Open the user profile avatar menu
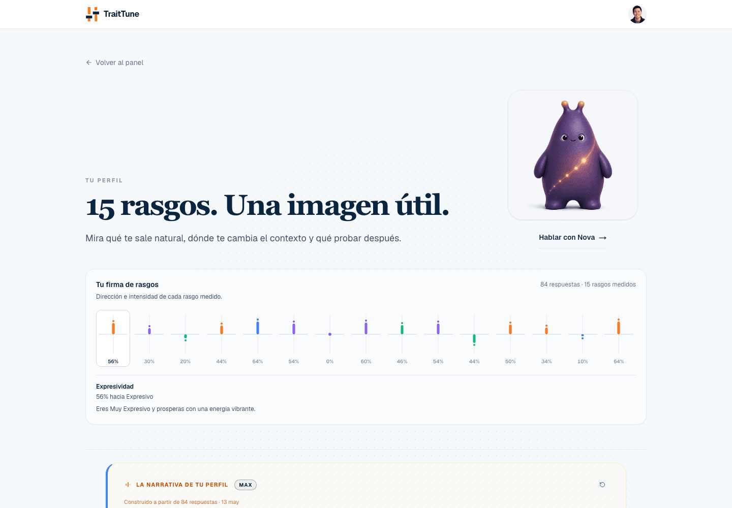The image size is (732, 508). (637, 14)
